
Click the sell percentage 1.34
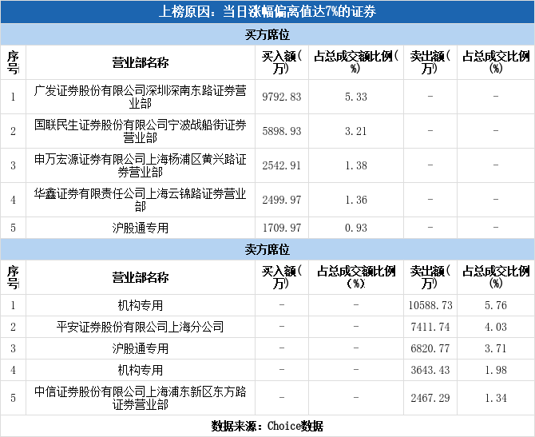[x=496, y=398]
